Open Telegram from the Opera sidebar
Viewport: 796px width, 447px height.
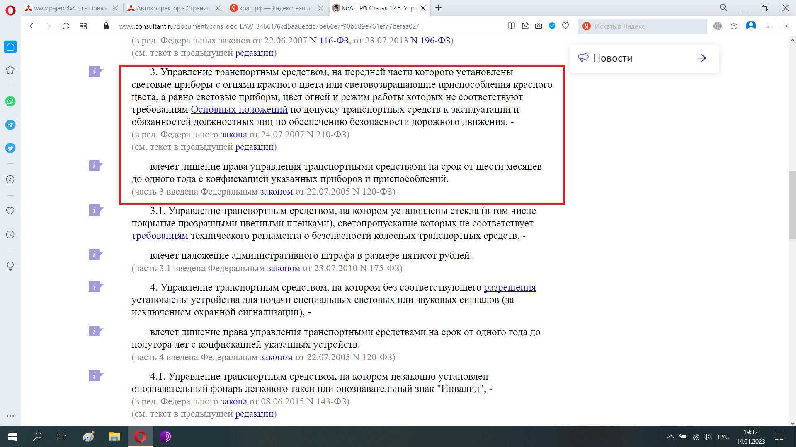click(x=10, y=125)
